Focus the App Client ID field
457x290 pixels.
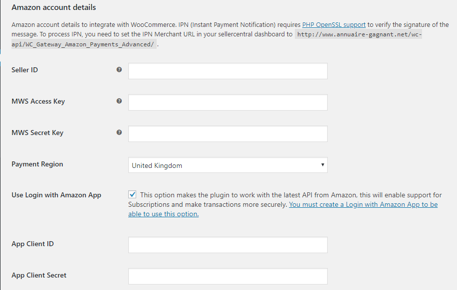coord(228,245)
